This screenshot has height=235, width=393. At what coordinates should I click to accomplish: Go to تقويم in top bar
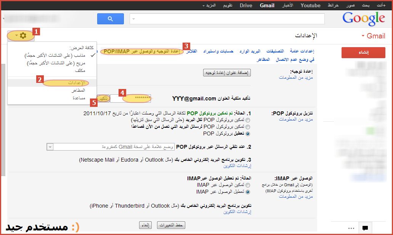(x=228, y=5)
